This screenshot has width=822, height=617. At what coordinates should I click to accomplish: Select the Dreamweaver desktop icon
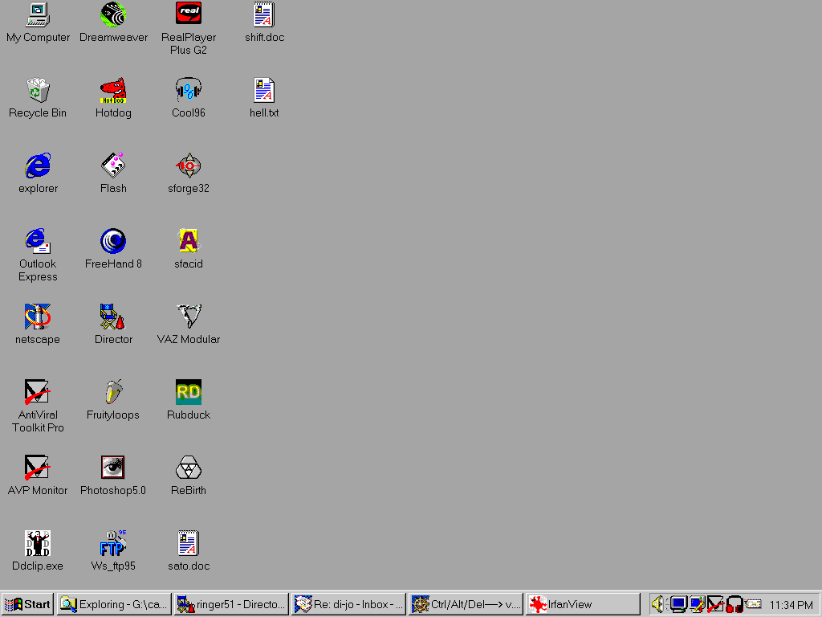coord(113,14)
